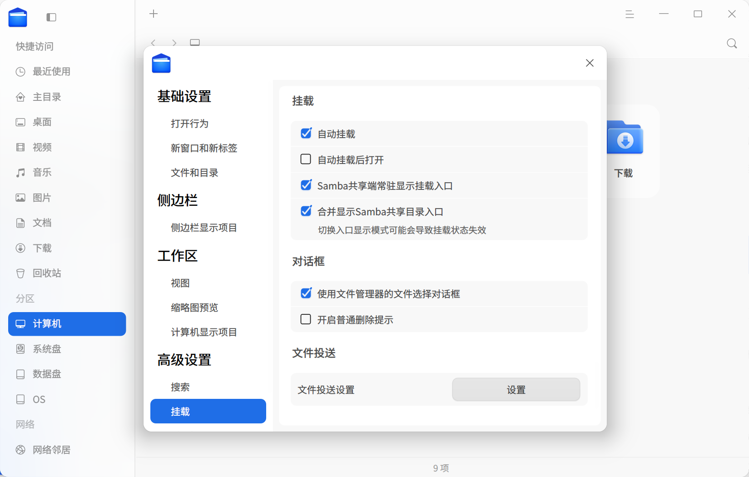Click the search magnifier icon
749x477 pixels.
(x=732, y=43)
